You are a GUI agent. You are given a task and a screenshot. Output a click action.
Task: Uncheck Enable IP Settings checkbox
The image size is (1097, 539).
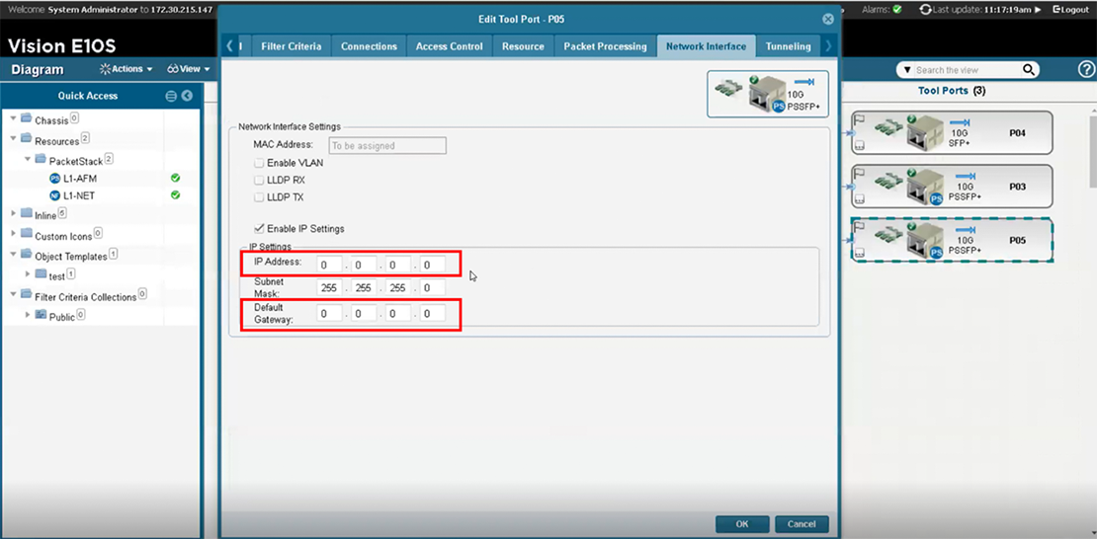(x=259, y=229)
